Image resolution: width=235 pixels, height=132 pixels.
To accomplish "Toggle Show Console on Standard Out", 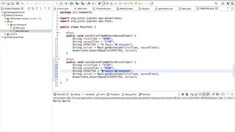I will (204, 94).
